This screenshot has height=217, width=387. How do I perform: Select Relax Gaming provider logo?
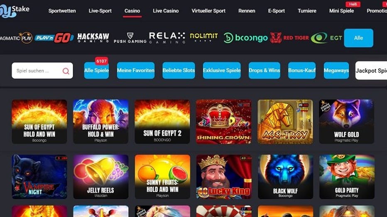tap(167, 38)
